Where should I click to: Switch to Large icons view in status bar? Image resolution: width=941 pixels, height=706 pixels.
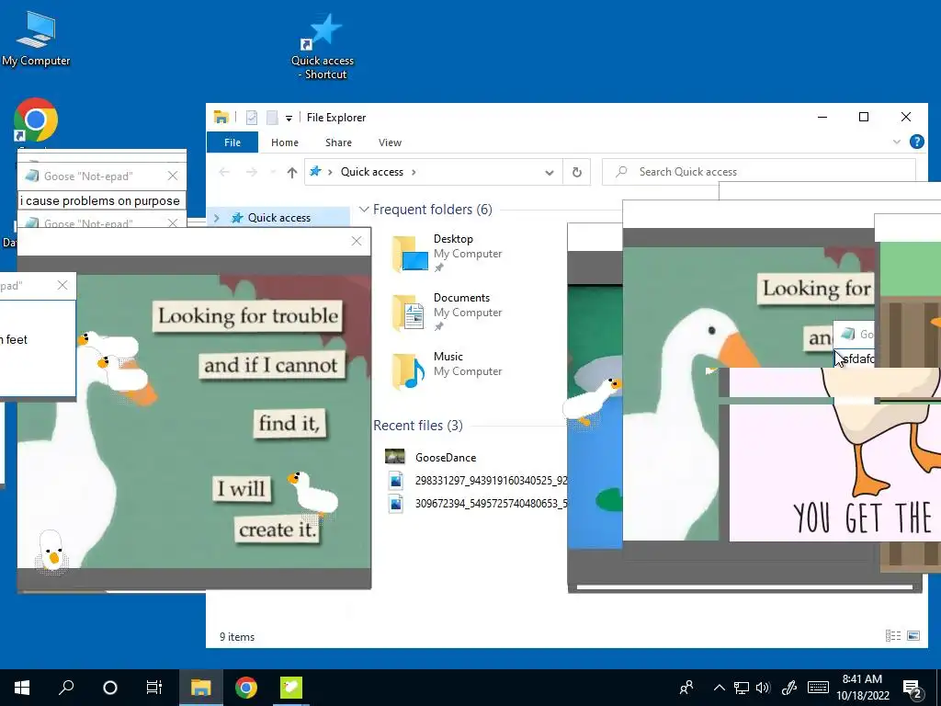[x=913, y=636]
